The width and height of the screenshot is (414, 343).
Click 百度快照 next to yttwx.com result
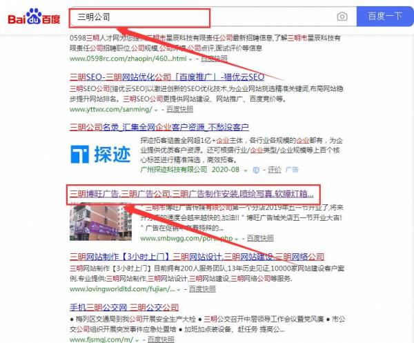[177, 109]
